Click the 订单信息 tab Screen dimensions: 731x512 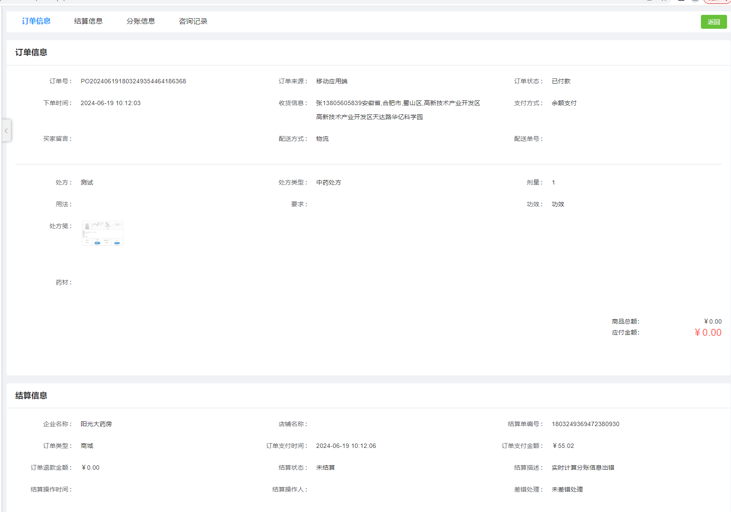36,21
